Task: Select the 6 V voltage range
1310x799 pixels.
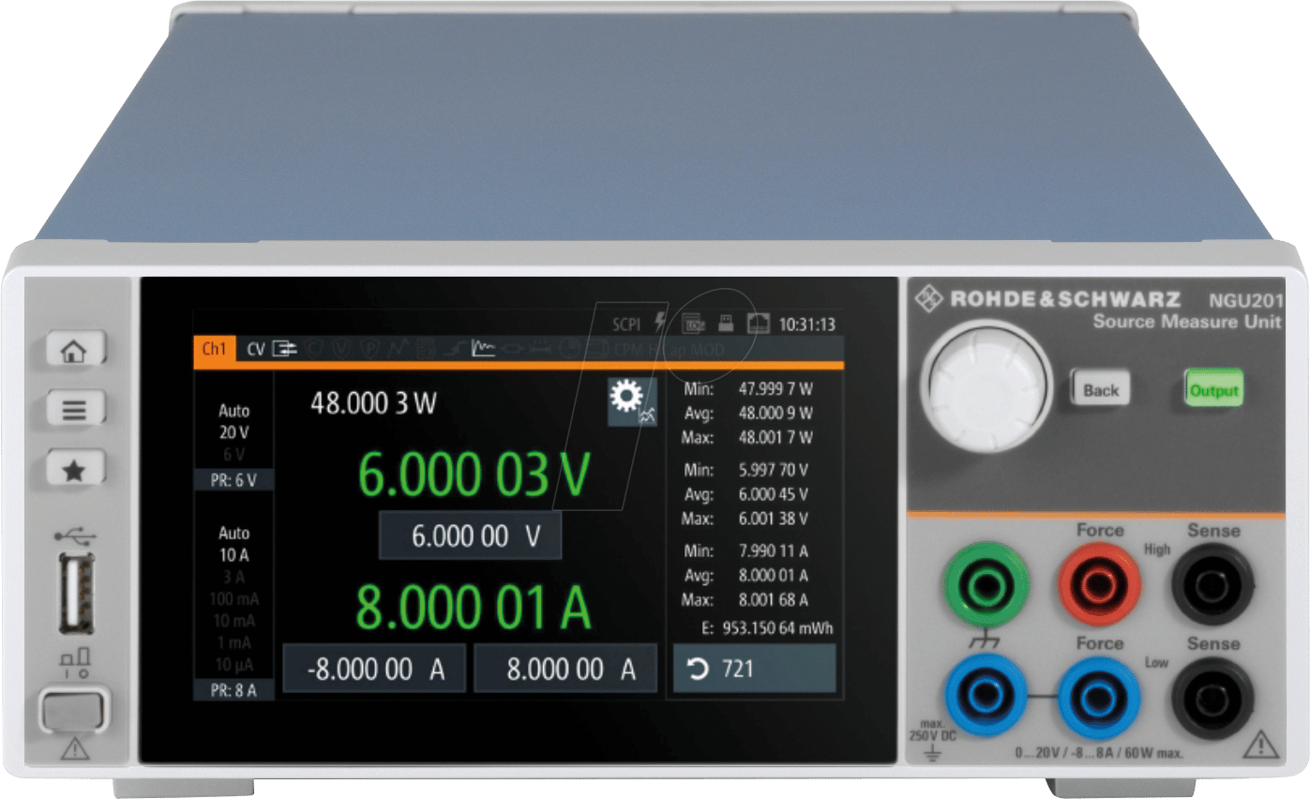Action: [x=234, y=456]
